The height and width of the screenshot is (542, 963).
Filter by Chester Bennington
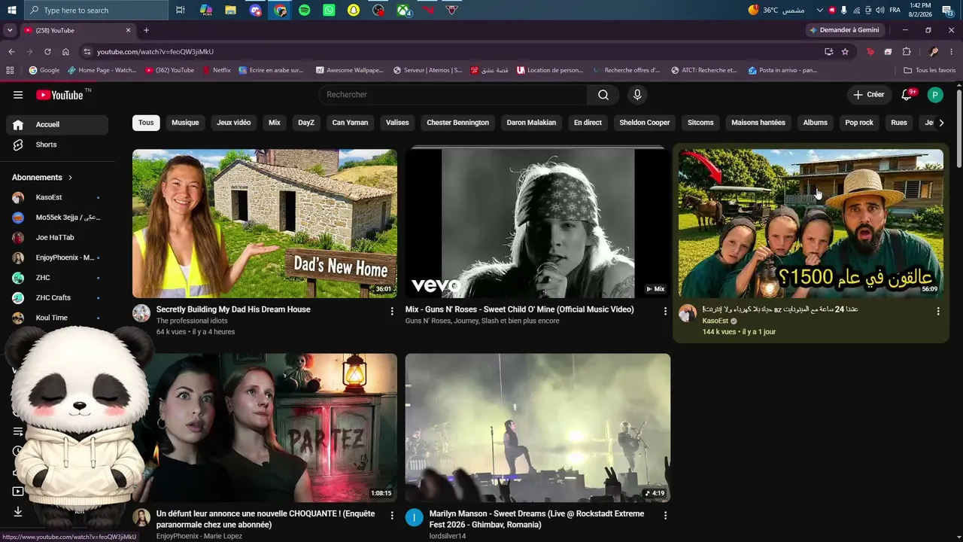(x=457, y=123)
